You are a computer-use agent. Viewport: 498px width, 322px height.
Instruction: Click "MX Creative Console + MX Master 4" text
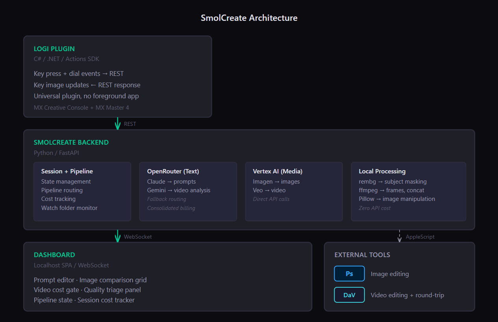[x=81, y=107]
